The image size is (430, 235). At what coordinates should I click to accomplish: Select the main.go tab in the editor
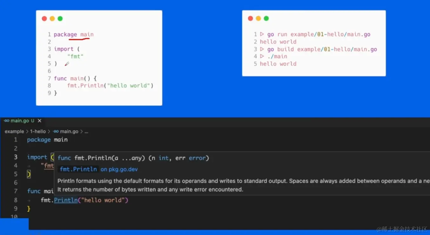pyautogui.click(x=22, y=121)
